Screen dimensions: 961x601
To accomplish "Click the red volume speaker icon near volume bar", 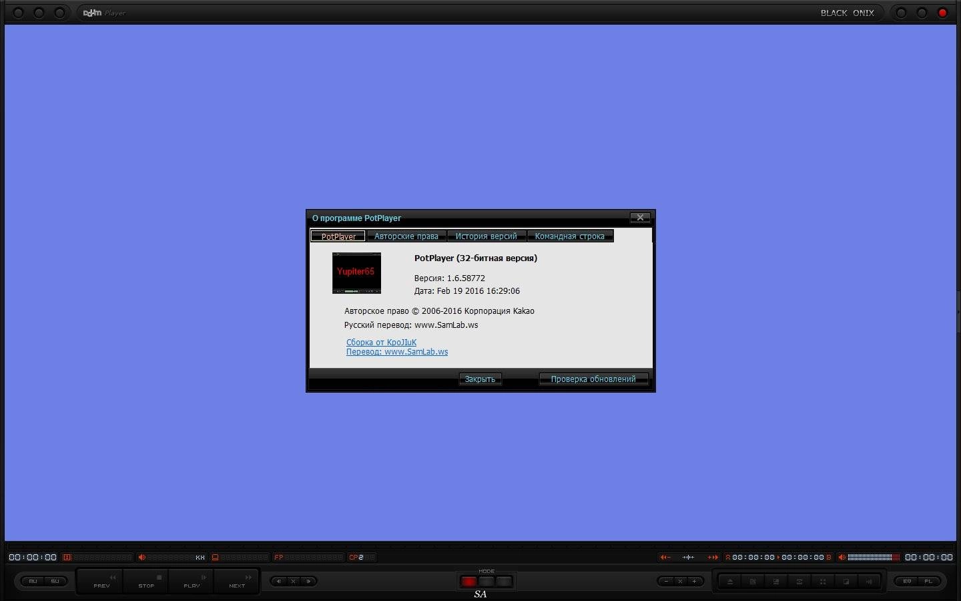I will [842, 557].
